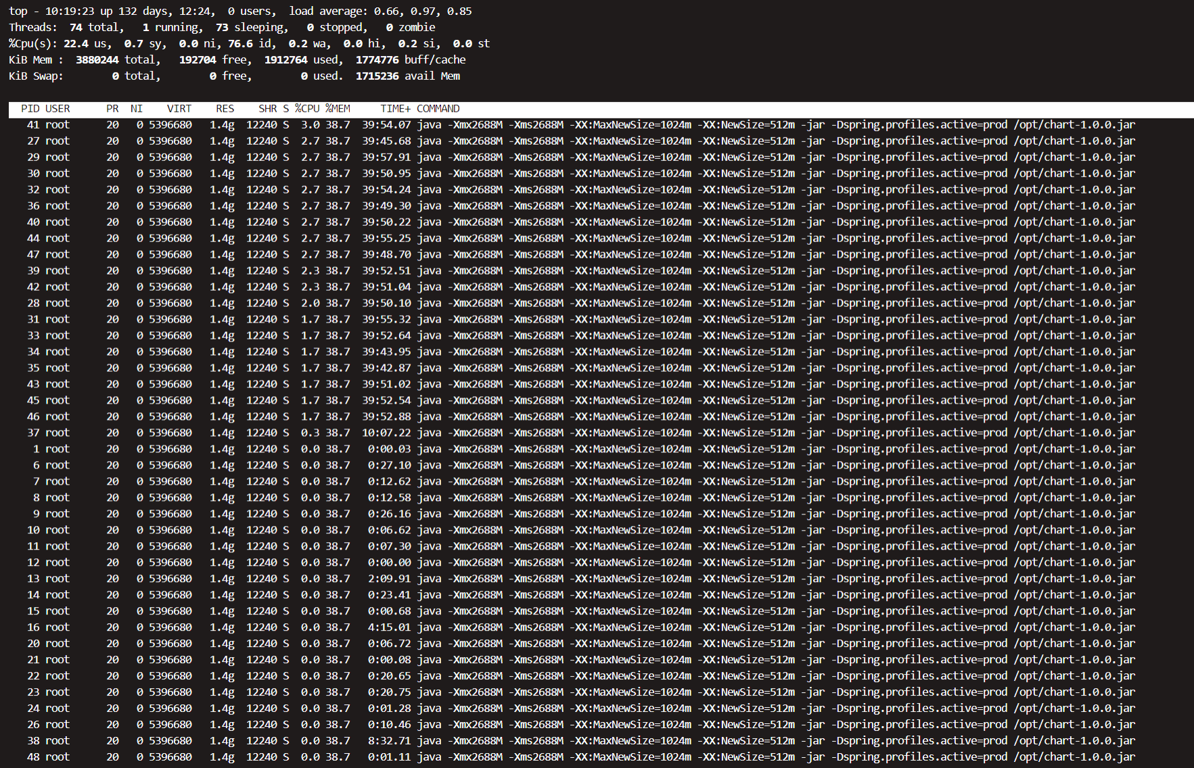The height and width of the screenshot is (768, 1194).
Task: Click the time value 39:57.91
Action: point(386,158)
